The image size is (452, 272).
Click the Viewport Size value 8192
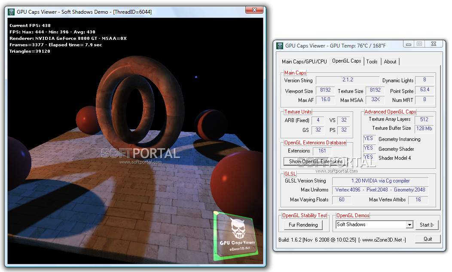pyautogui.click(x=325, y=90)
